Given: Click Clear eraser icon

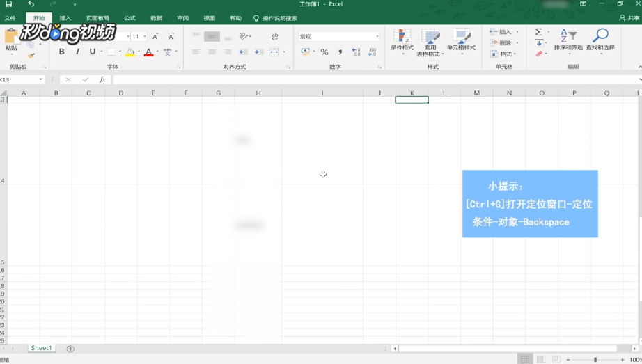Looking at the screenshot, I should tap(539, 54).
